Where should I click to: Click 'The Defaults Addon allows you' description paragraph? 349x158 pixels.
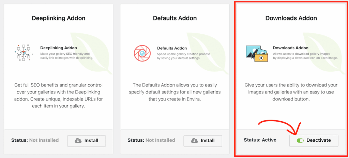[175, 92]
